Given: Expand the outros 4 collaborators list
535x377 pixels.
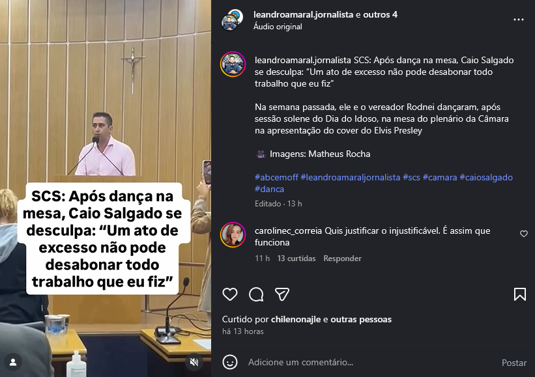Looking at the screenshot, I should [x=380, y=15].
